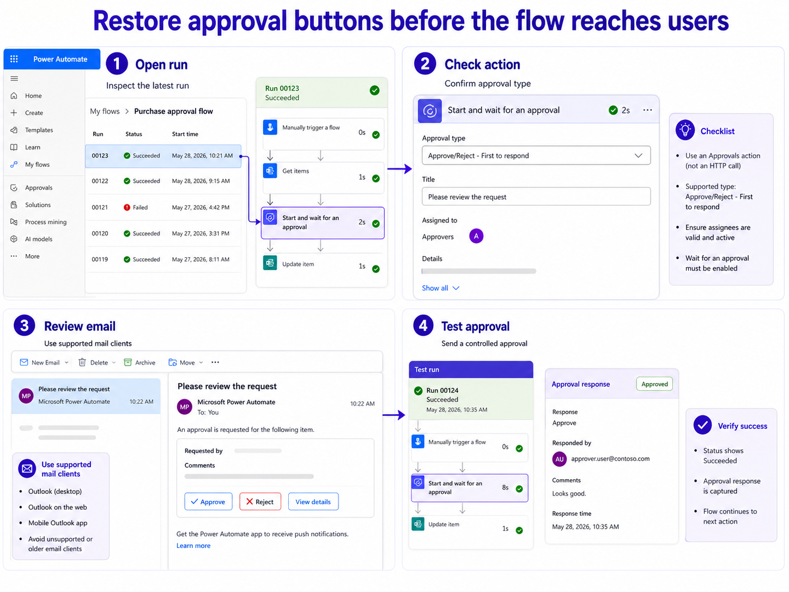The width and height of the screenshot is (789, 592).
Task: Select run 00119 row
Action: pyautogui.click(x=163, y=259)
